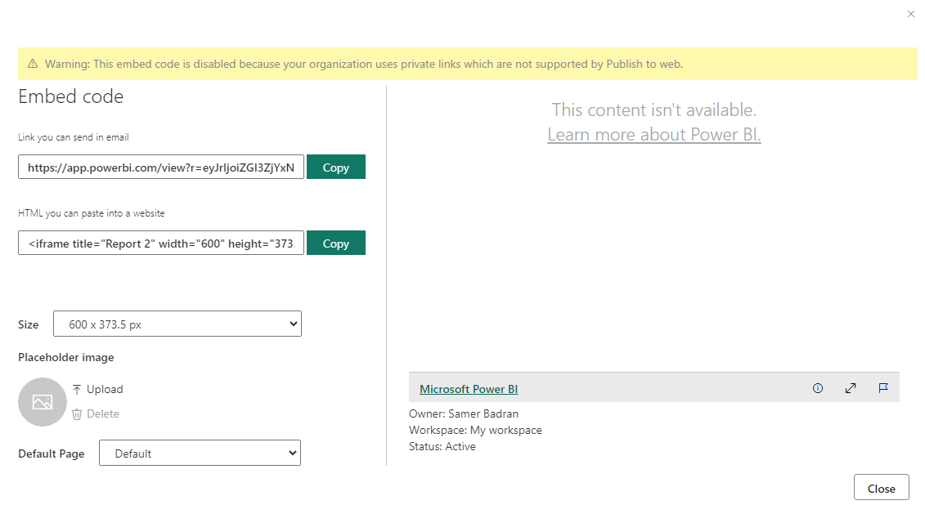Click the 'HTML you can paste into a website' label
The image size is (925, 505).
(92, 213)
